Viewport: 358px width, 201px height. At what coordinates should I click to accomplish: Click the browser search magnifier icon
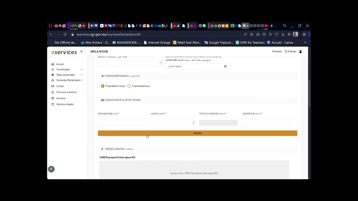point(284,26)
